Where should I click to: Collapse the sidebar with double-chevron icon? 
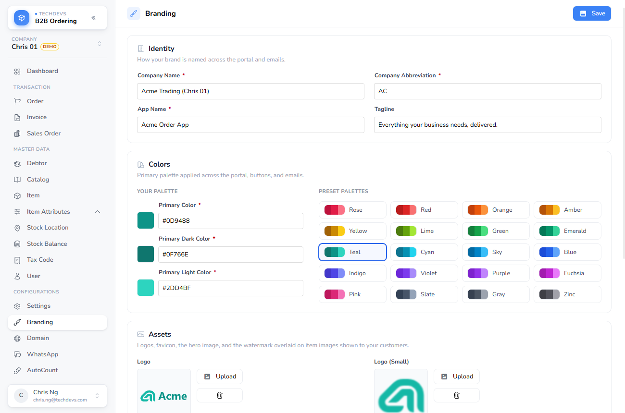[x=93, y=18]
